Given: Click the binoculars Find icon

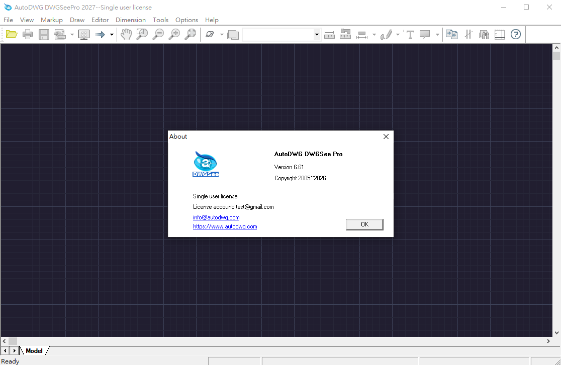Looking at the screenshot, I should point(484,35).
